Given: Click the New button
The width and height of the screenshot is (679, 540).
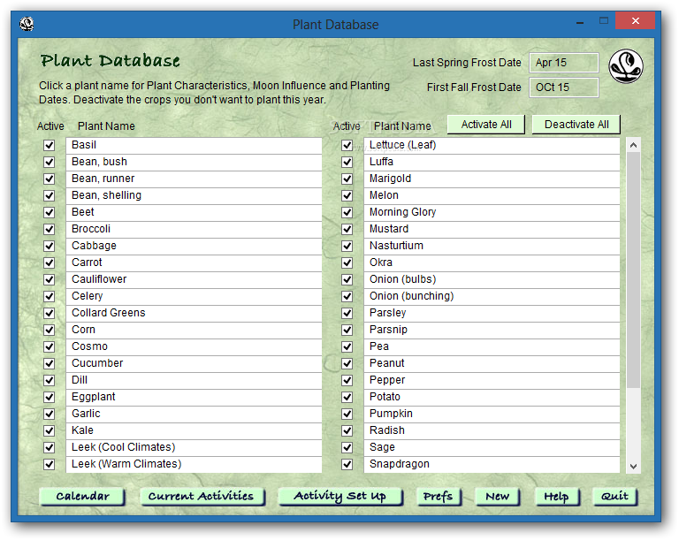Looking at the screenshot, I should 497,497.
